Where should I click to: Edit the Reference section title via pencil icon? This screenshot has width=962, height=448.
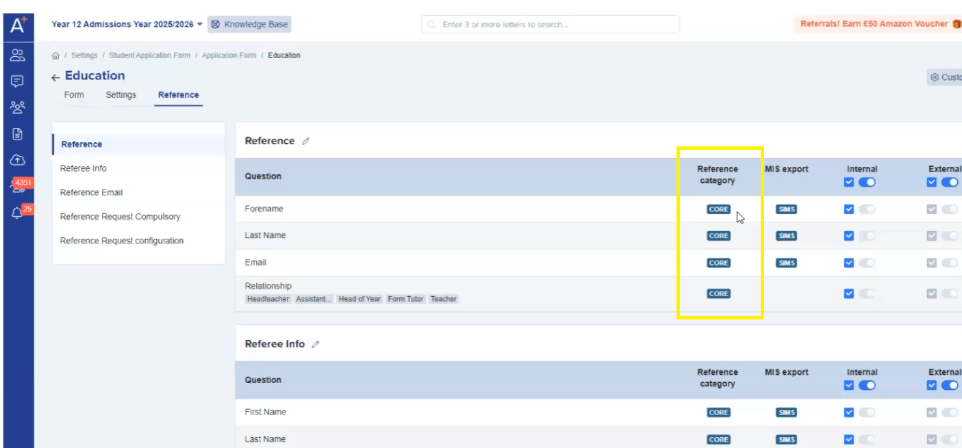(306, 141)
